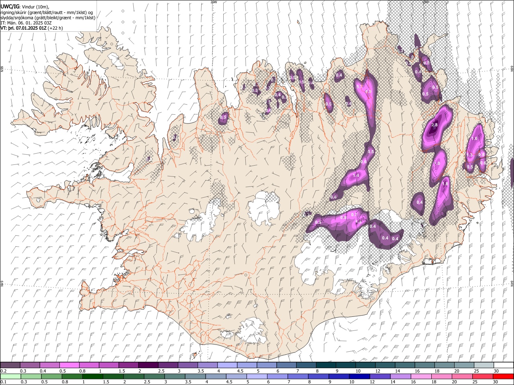
Task: Click the lower legend swatch between 5 and 6
Action: pos(257,377)
